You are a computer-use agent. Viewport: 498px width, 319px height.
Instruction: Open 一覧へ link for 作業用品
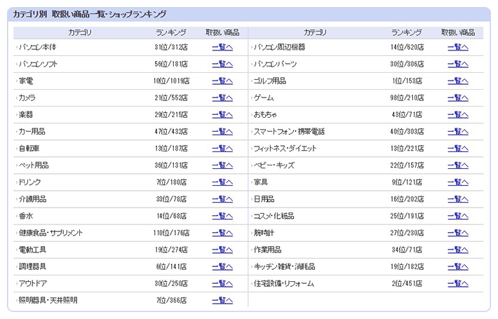458,250
